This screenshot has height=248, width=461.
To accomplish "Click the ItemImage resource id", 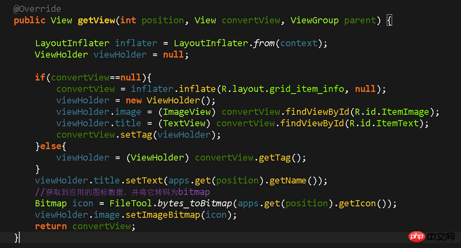I will click(x=406, y=111).
